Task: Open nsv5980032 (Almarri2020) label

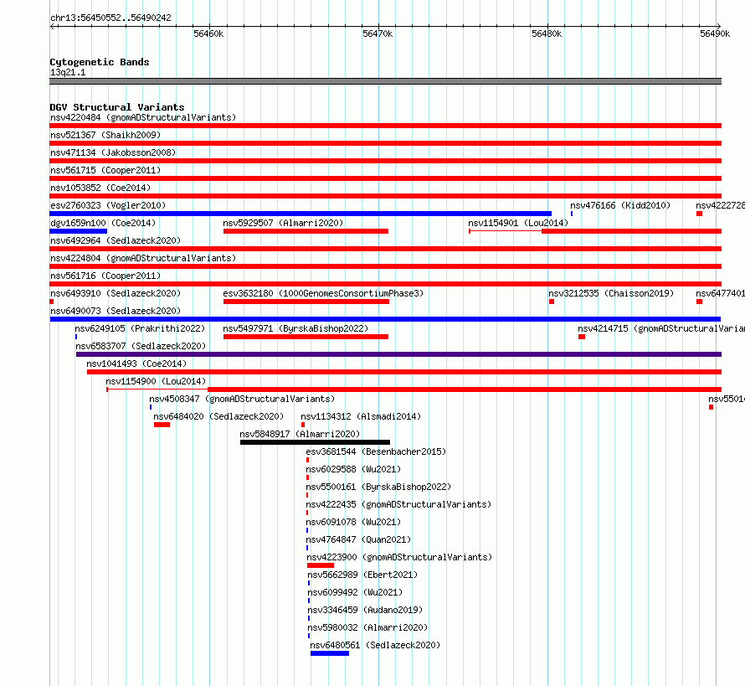Action: tap(367, 627)
